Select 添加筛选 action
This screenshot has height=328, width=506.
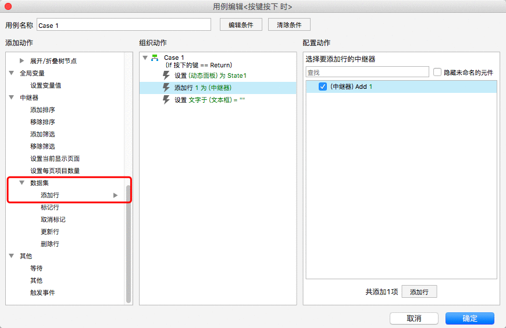point(42,134)
